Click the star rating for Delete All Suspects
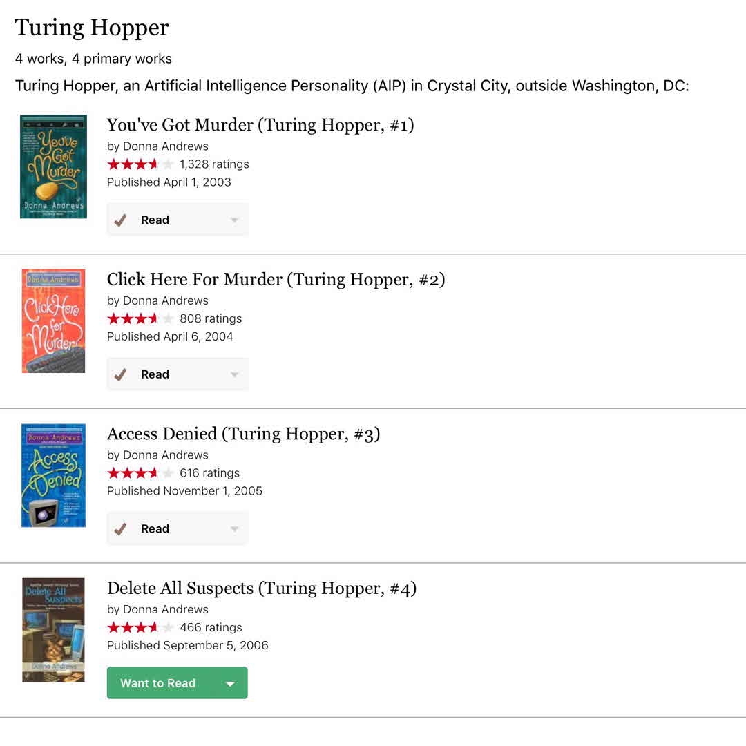The image size is (746, 746). tap(140, 628)
